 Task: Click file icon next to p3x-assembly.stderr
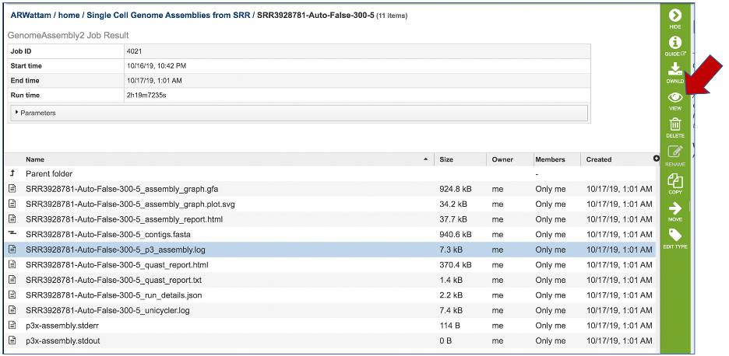[12, 326]
